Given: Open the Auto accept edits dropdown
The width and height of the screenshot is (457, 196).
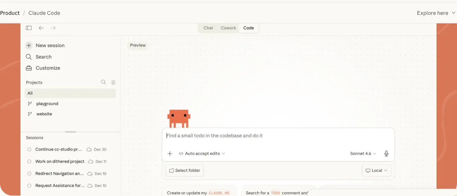Looking at the screenshot, I should 202,153.
